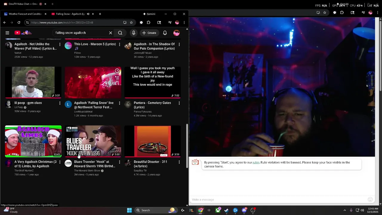The image size is (382, 215).
Task: Play the Agalloch Falling Snow live thumbnail
Action: click(x=93, y=82)
